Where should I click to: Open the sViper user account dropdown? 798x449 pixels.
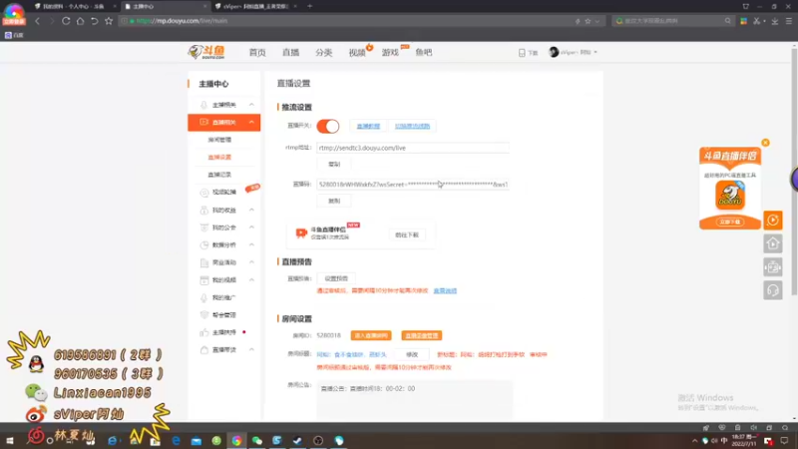tap(573, 52)
